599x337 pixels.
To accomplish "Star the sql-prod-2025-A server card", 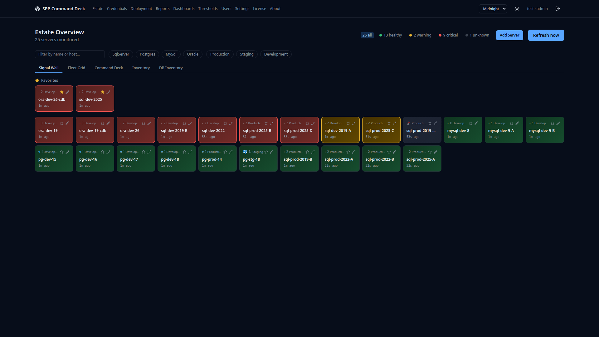I will 430,152.
